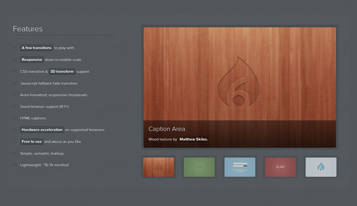Click the checkmark beside 'A few transitions'
This screenshot has width=357, height=206.
pyautogui.click(x=15, y=48)
